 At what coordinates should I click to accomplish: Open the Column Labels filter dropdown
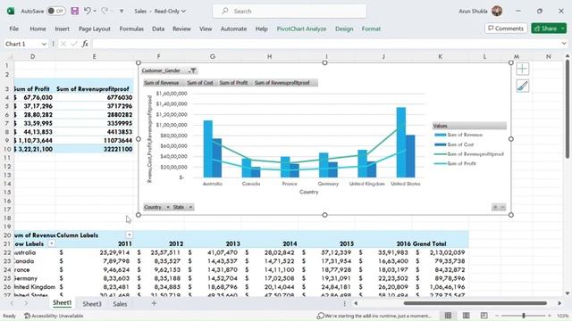[x=129, y=235]
